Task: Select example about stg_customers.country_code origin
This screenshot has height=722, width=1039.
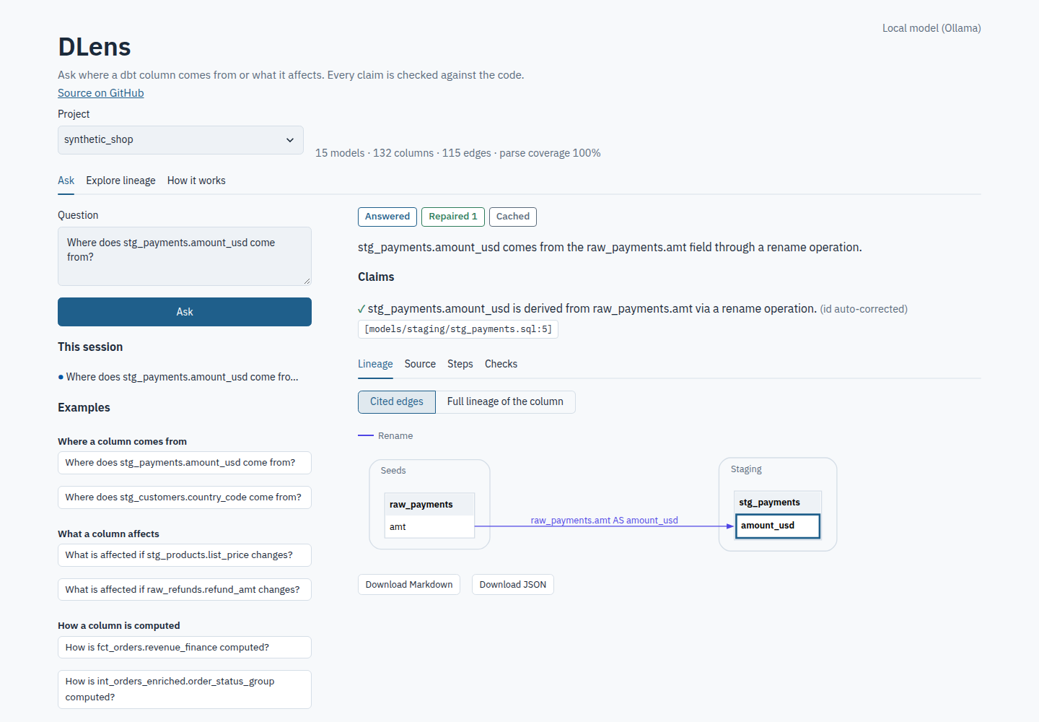Action: 185,497
